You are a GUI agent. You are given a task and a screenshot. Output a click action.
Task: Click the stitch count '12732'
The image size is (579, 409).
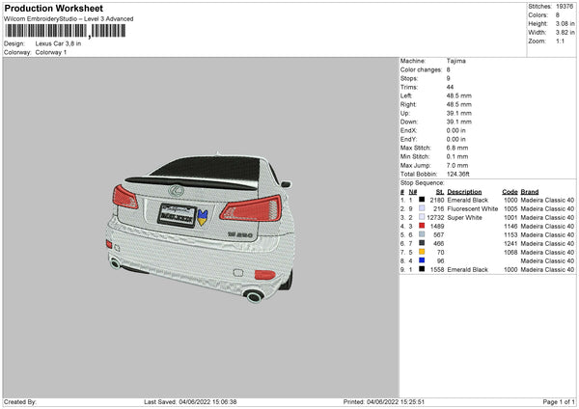coord(435,217)
